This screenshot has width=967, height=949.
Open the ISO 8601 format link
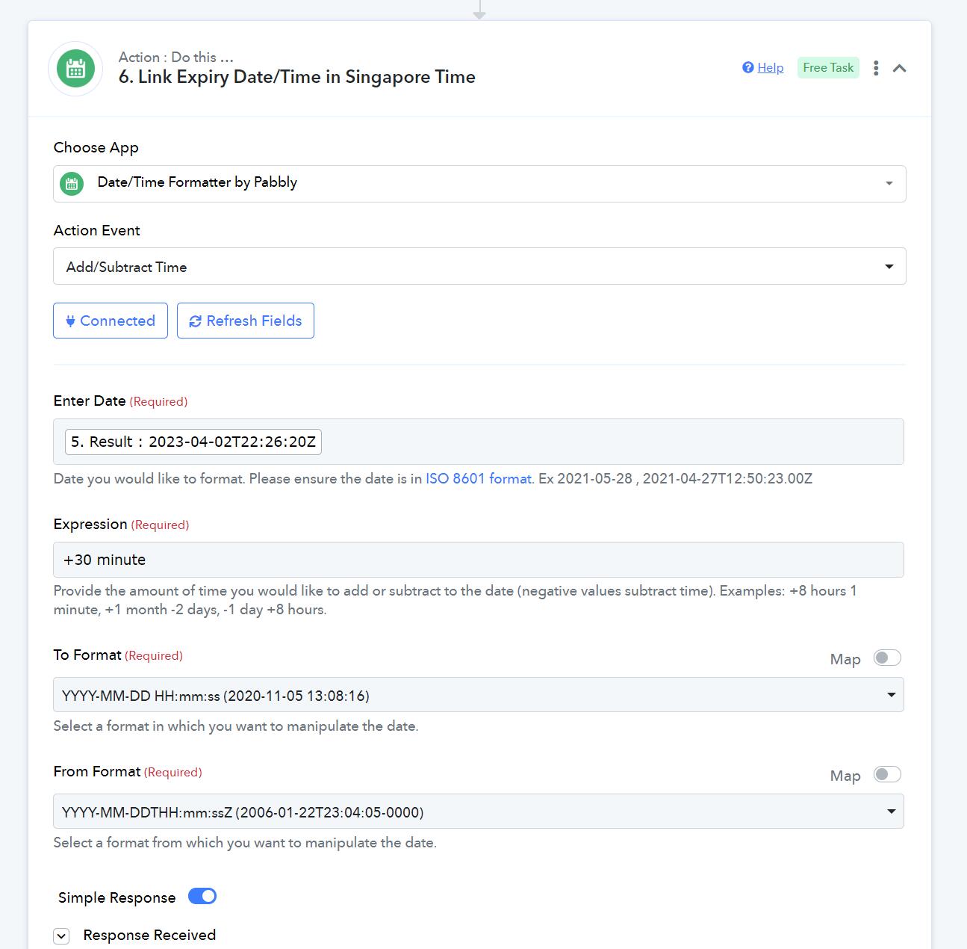click(478, 478)
